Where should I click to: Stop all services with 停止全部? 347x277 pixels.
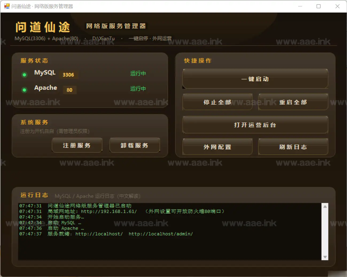(x=217, y=102)
